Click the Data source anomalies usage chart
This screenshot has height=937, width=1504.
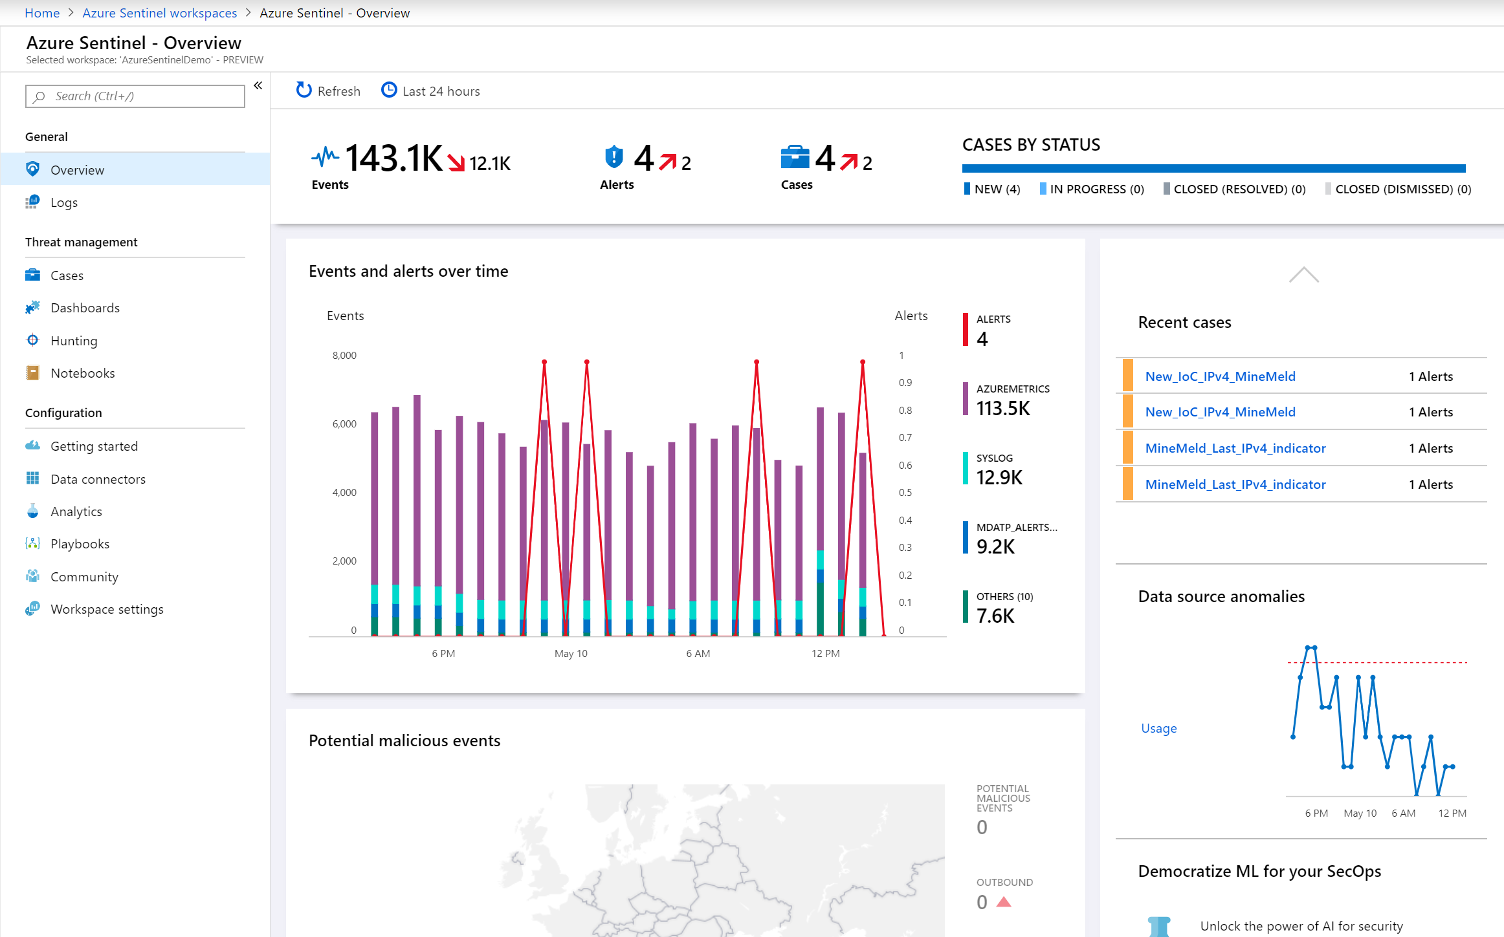tap(1376, 721)
